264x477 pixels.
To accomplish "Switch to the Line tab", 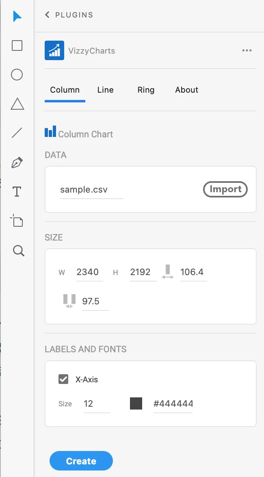I will [x=106, y=90].
